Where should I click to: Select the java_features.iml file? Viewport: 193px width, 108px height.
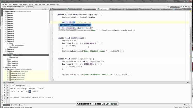coord(13,61)
